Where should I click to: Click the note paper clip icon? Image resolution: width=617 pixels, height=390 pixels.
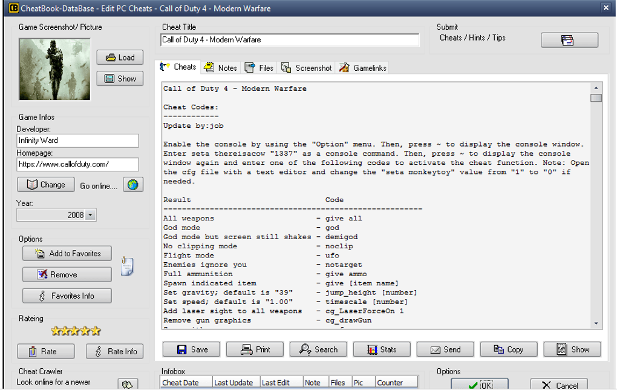[x=127, y=266]
